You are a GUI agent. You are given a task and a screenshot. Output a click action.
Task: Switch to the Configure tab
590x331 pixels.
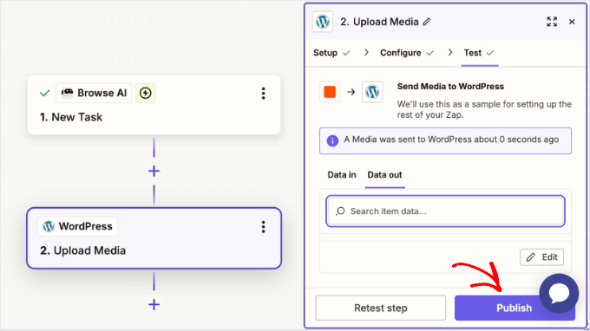[x=407, y=53]
